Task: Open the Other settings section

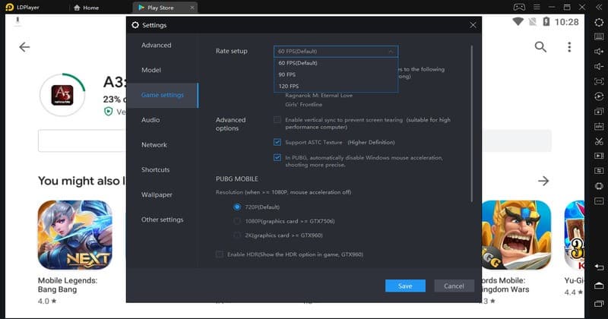Action: coord(162,220)
